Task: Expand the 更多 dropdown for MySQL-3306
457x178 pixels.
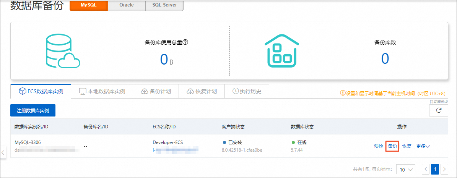Action: pos(423,146)
